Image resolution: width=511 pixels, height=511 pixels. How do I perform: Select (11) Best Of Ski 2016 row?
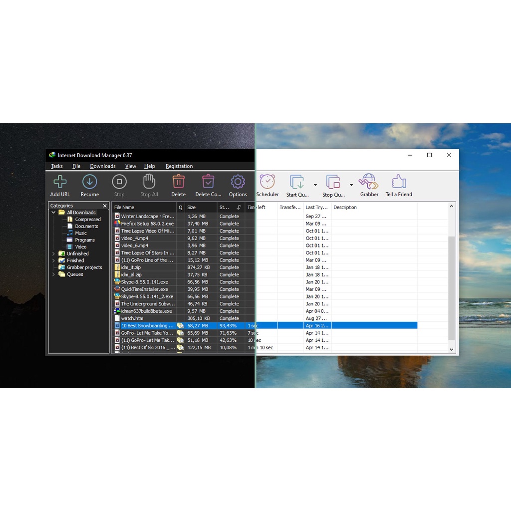(x=264, y=348)
